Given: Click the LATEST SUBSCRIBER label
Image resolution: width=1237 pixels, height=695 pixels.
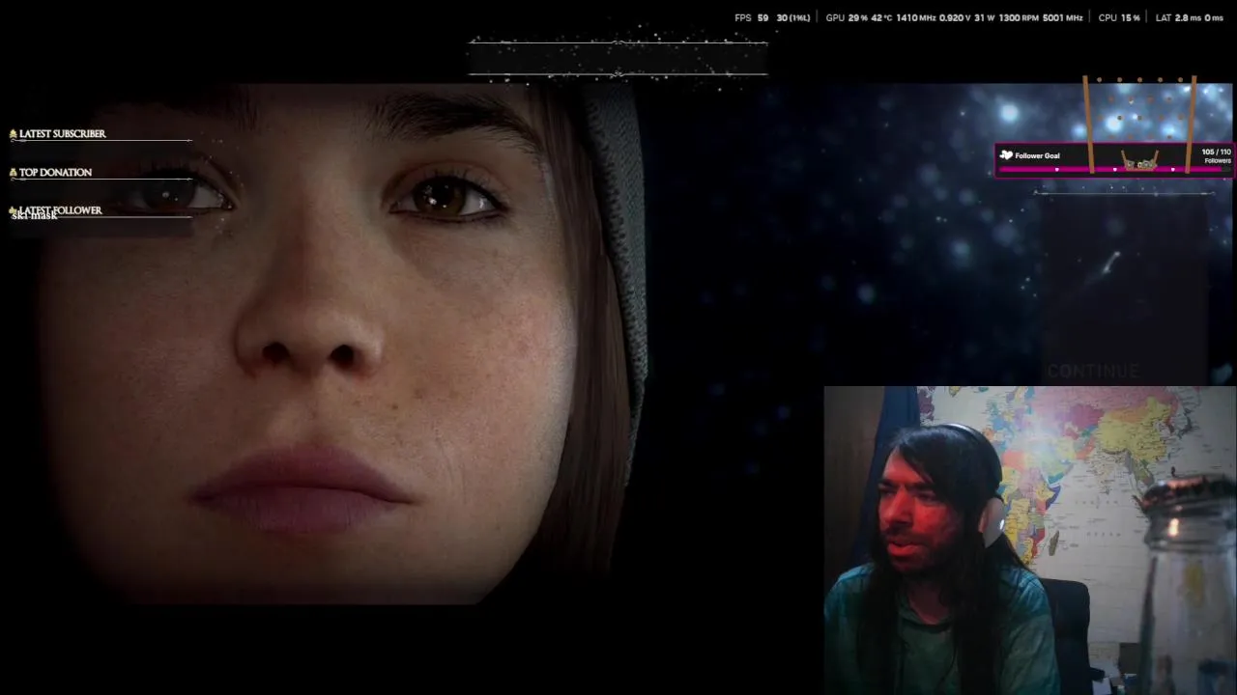Looking at the screenshot, I should click(62, 134).
